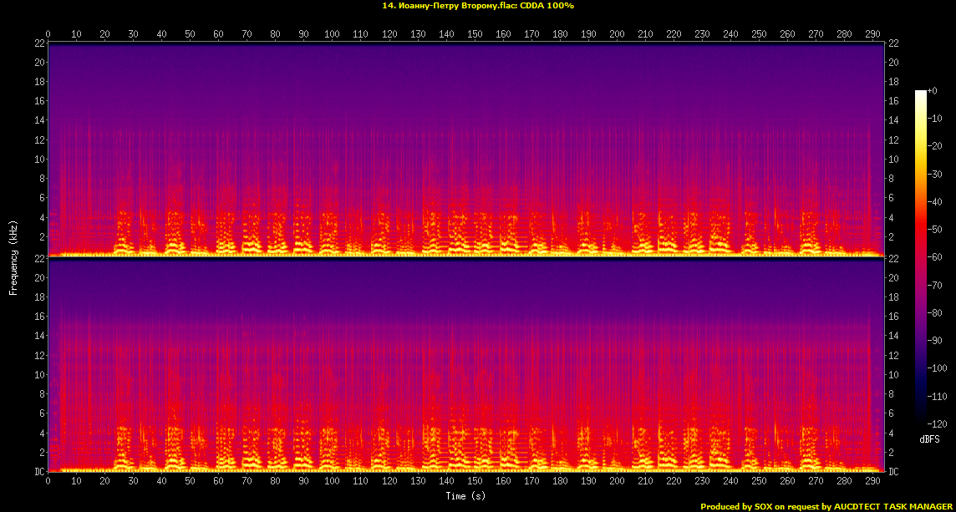The height and width of the screenshot is (512, 956).
Task: Click the FLAC file title at top
Action: click(x=477, y=5)
